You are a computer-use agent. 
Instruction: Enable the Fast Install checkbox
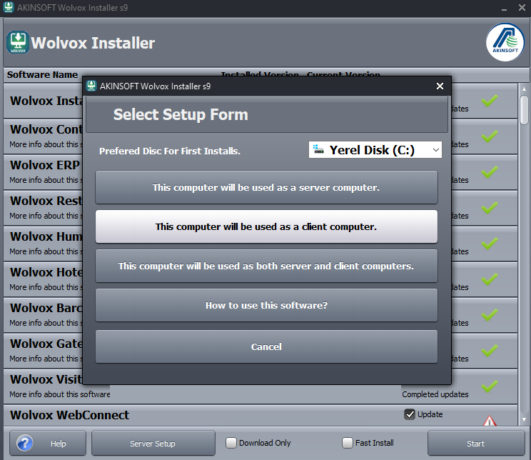point(348,443)
